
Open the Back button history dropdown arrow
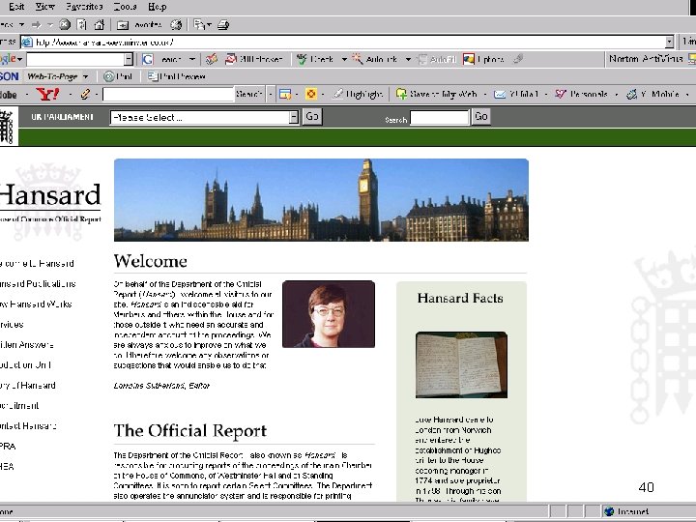[x=21, y=25]
